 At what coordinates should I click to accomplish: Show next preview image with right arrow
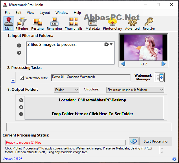(164, 64)
